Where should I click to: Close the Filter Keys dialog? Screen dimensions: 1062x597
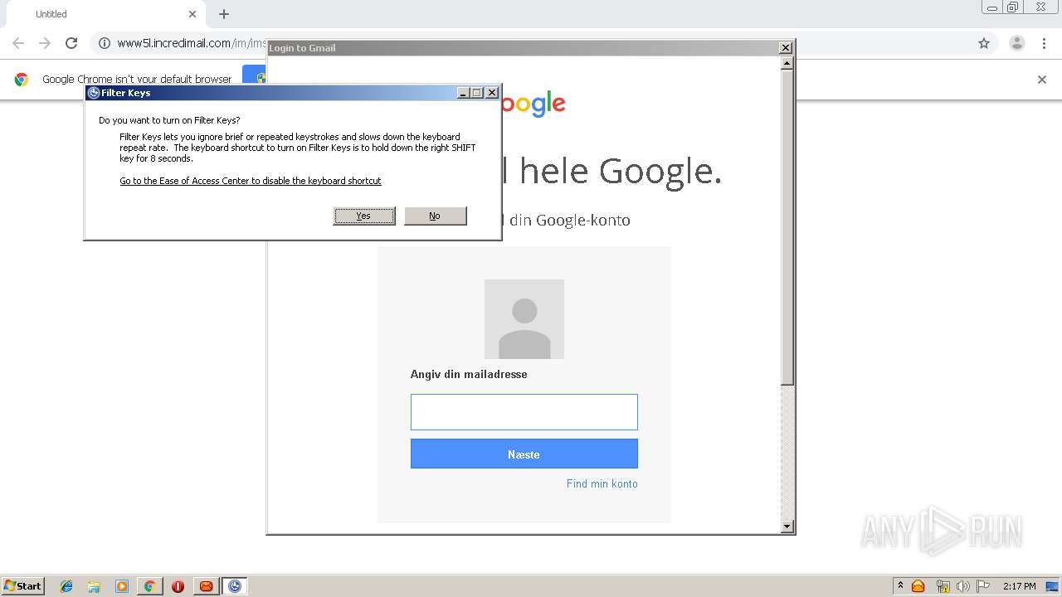click(x=491, y=93)
